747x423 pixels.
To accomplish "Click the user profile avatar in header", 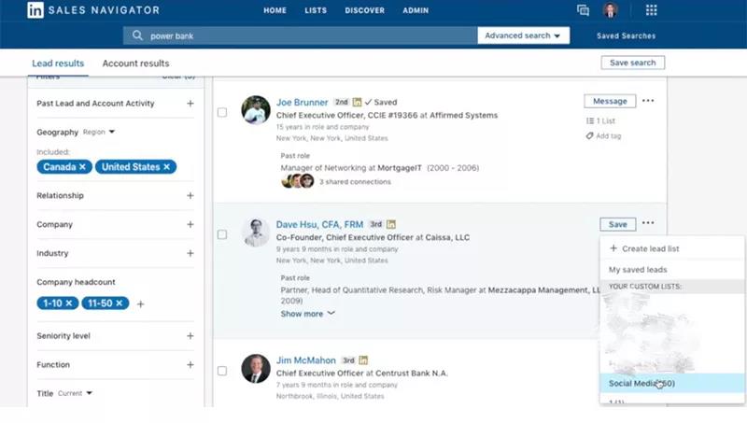I will [611, 10].
